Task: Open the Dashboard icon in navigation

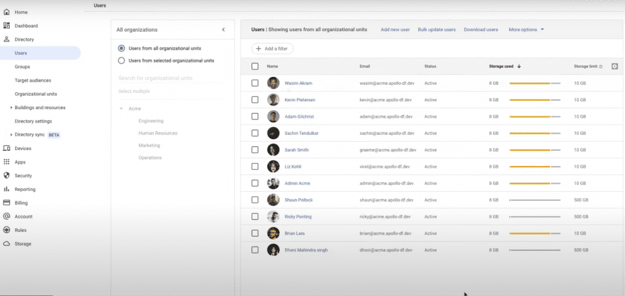Action: [x=6, y=26]
